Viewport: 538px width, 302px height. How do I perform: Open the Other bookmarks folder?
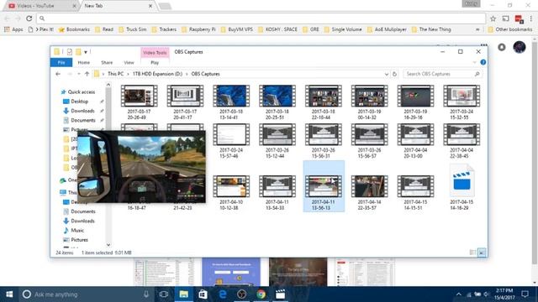(510, 29)
